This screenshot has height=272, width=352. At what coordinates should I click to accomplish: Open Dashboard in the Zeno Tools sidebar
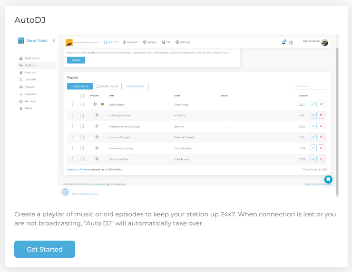pos(29,58)
